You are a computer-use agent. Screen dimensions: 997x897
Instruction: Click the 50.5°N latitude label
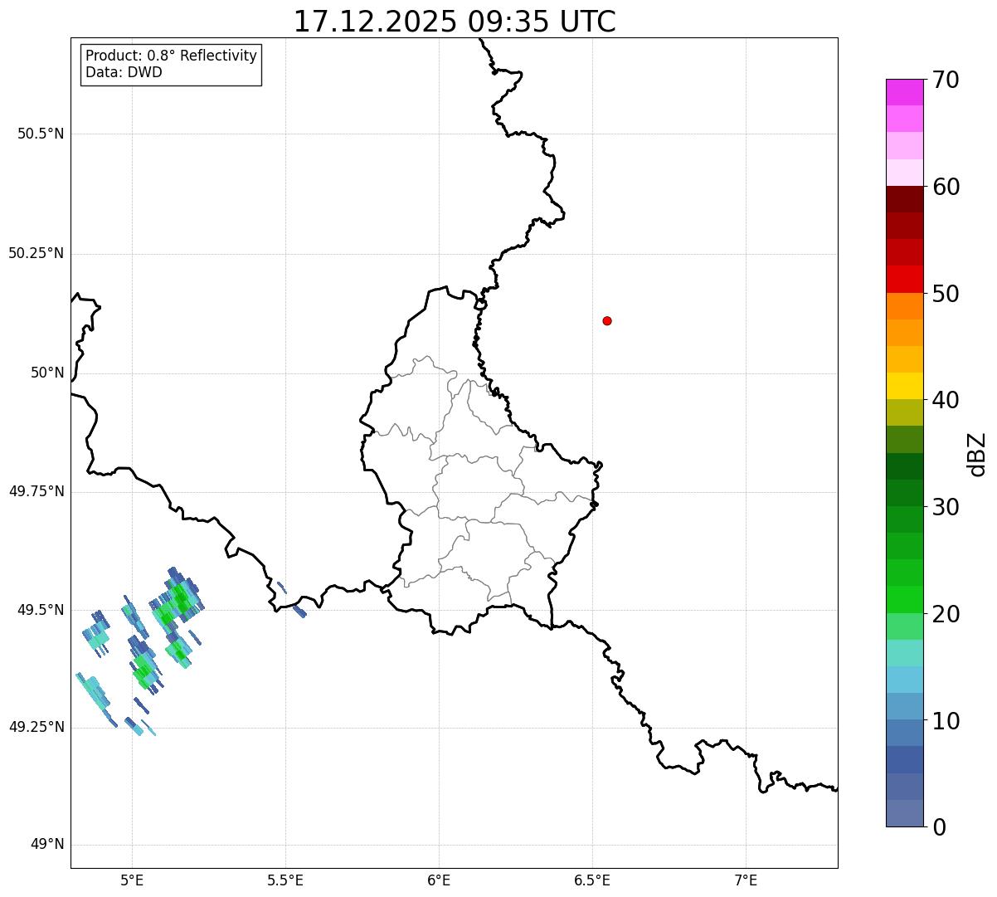(x=41, y=134)
